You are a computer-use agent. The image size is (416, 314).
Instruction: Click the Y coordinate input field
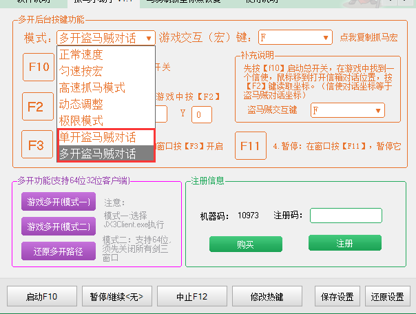pos(201,114)
